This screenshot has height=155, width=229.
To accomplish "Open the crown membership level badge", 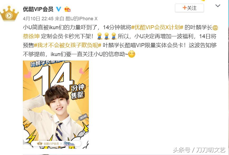I will pyautogui.click(x=67, y=9).
